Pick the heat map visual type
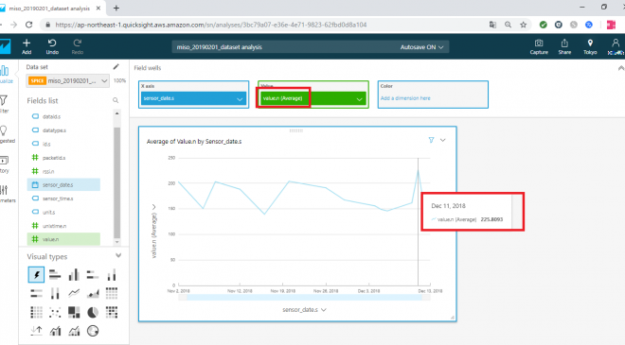 pos(111,312)
